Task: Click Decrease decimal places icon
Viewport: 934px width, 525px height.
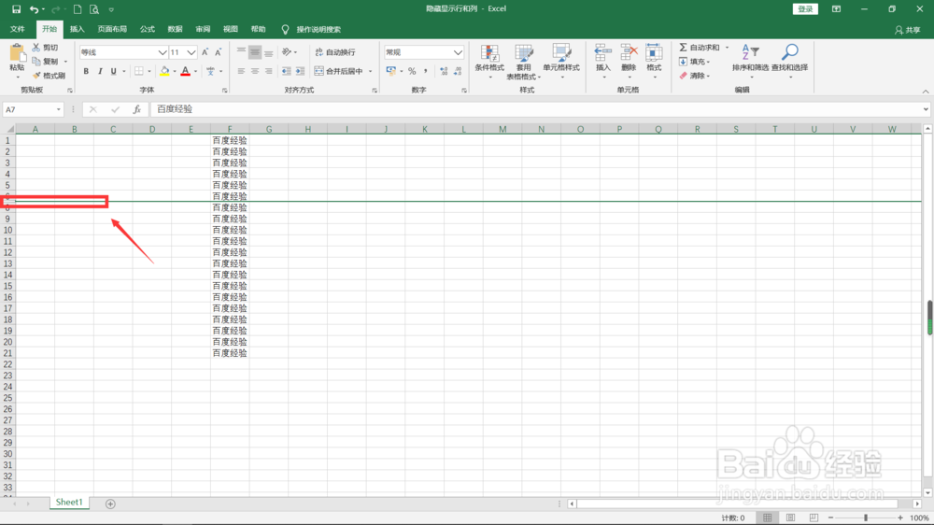Action: [x=458, y=71]
